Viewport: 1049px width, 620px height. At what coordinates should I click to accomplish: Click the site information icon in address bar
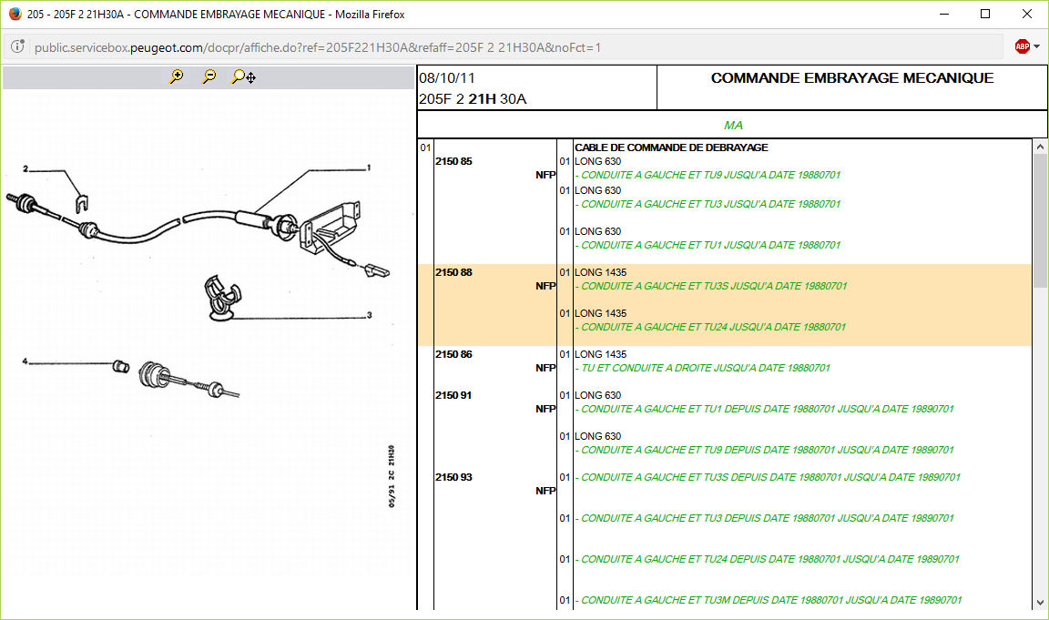click(x=17, y=46)
